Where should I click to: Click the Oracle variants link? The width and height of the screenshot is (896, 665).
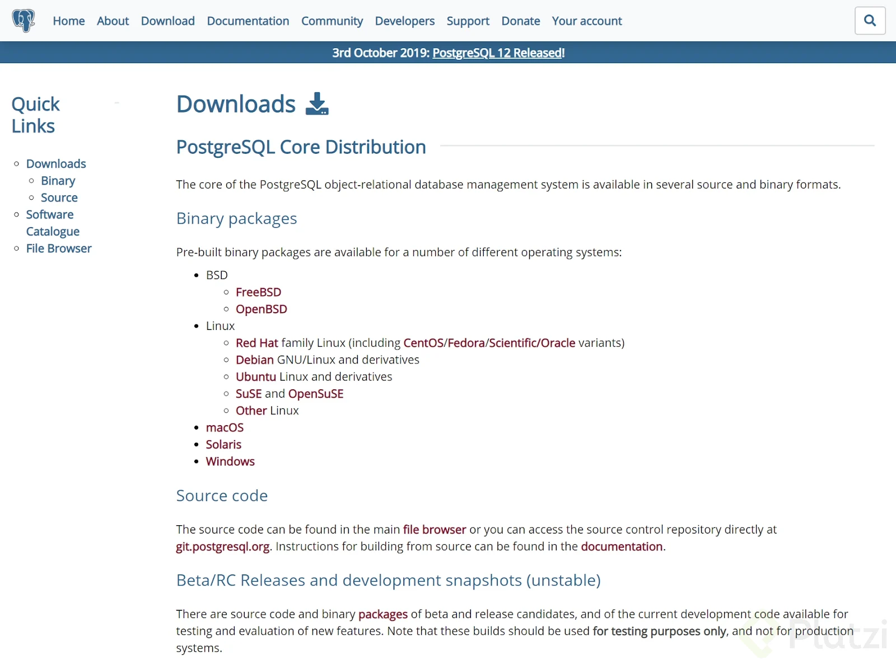(x=558, y=343)
